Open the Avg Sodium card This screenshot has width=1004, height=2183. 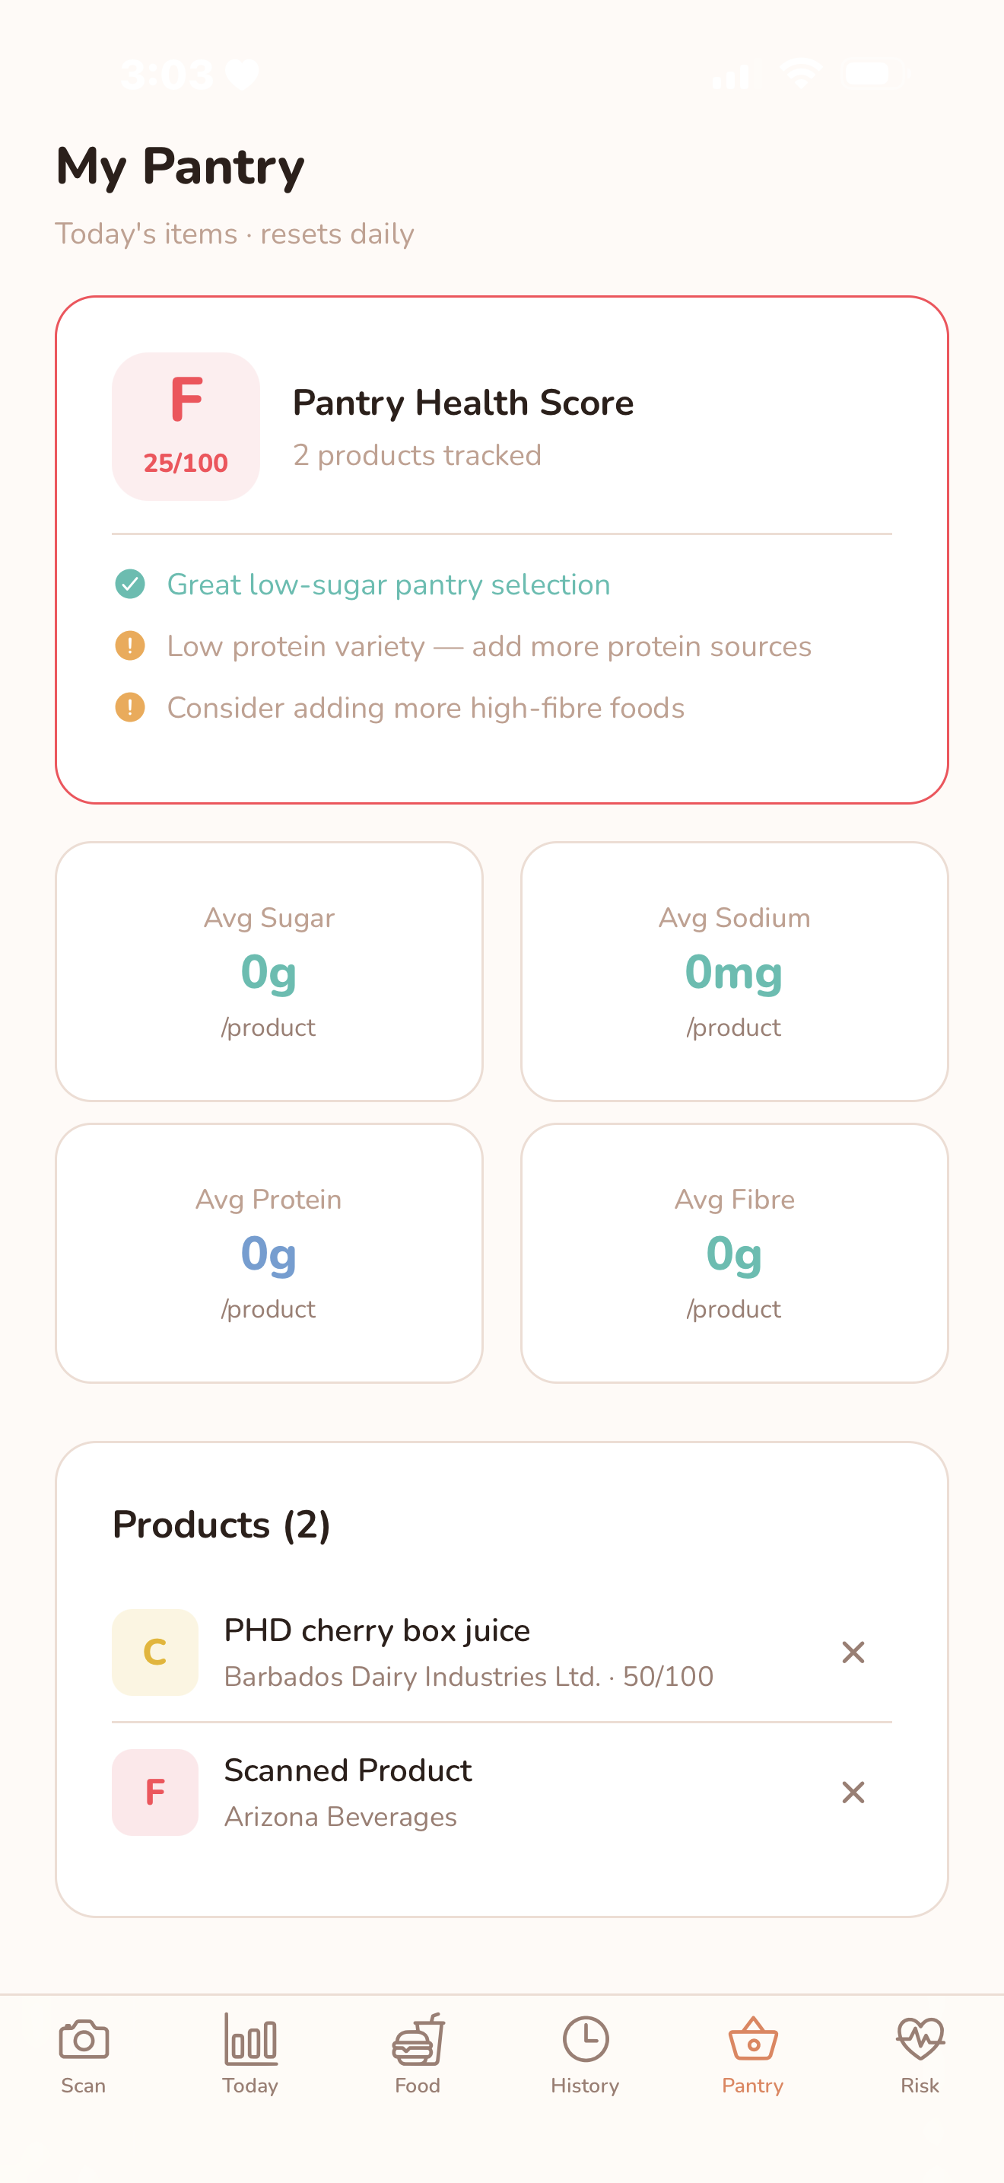point(734,971)
